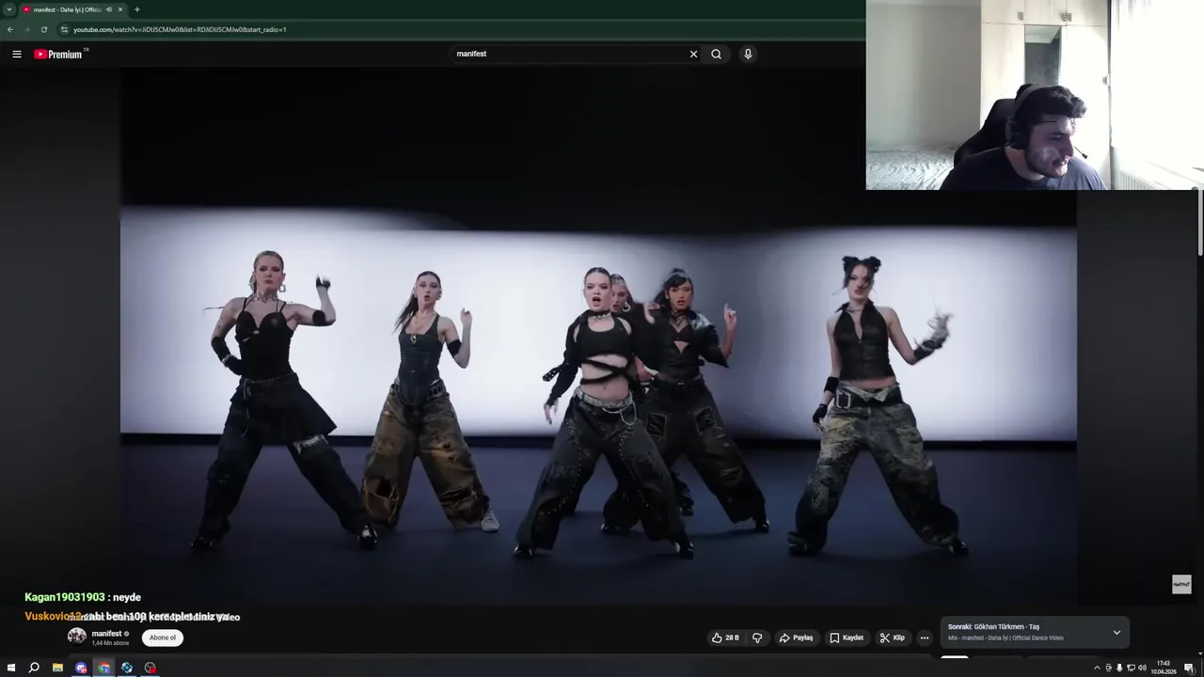Show hidden system tray icons
Screen dimensions: 1204x677
coord(1097,668)
